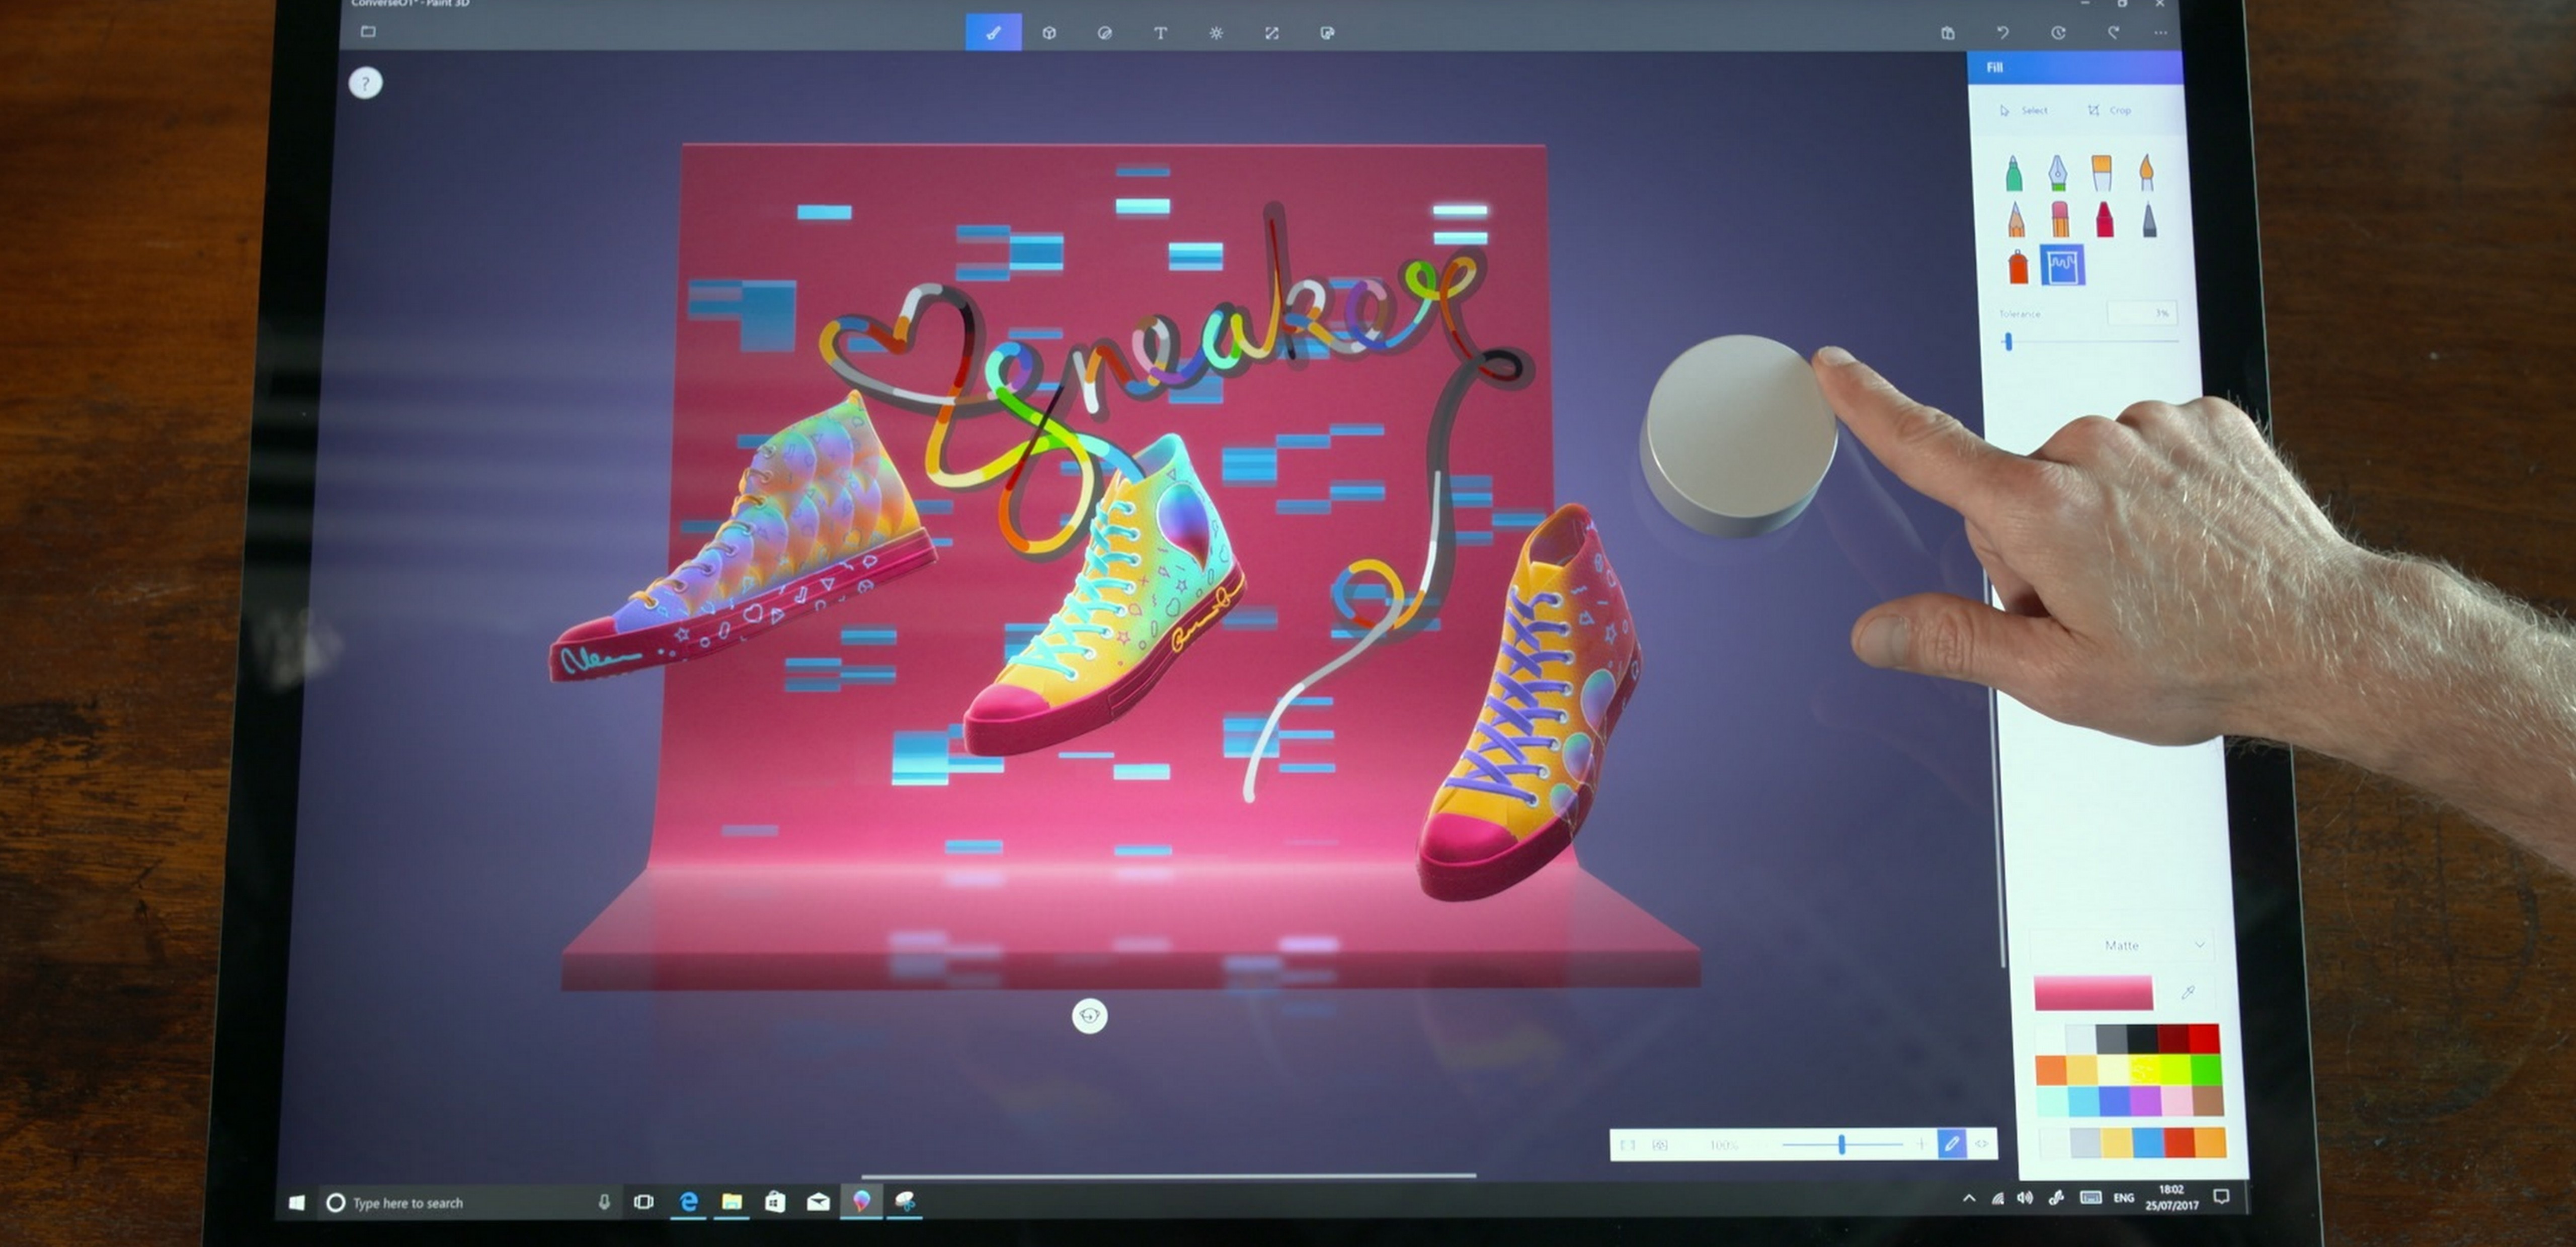Pick the gray Pixel pen tool

pyautogui.click(x=2150, y=219)
